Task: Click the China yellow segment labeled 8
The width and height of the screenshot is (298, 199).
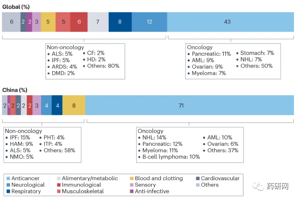Action: [x=74, y=105]
